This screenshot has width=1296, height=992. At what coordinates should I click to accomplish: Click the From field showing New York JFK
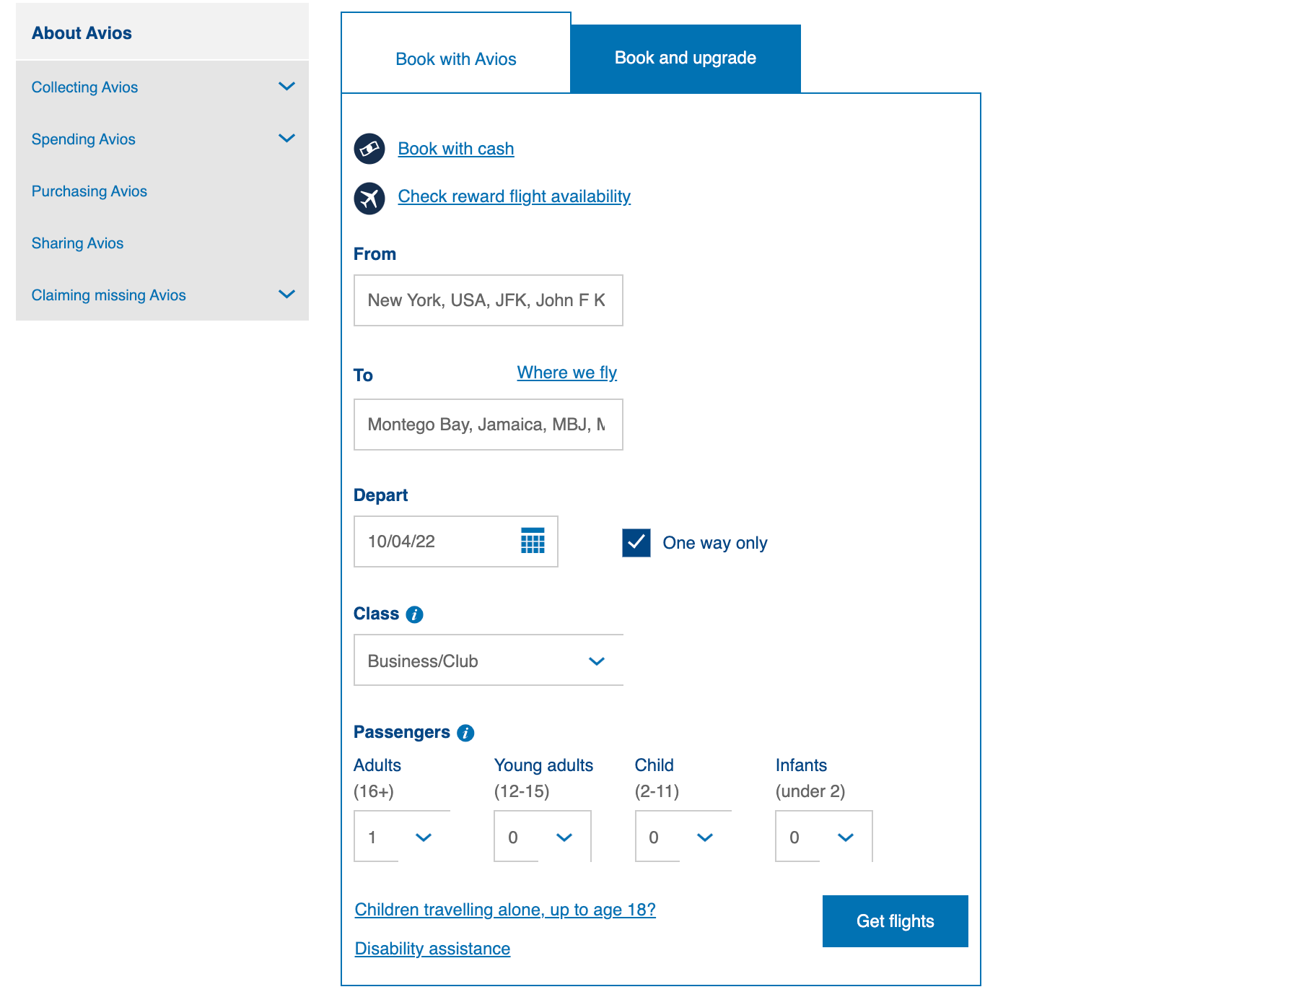[488, 300]
